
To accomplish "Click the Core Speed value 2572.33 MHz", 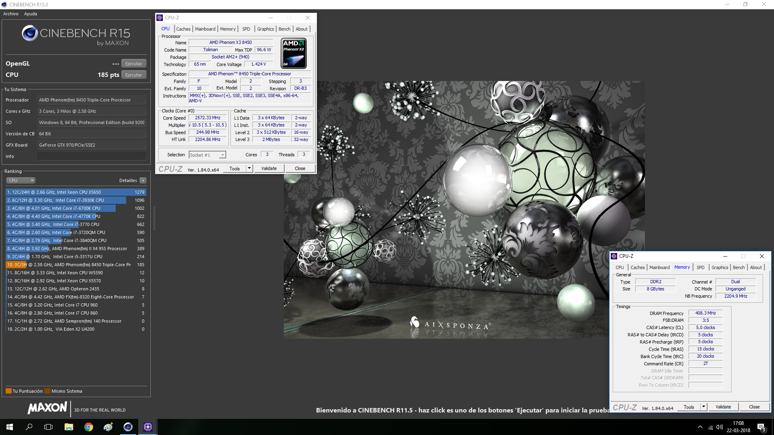I will 208,118.
